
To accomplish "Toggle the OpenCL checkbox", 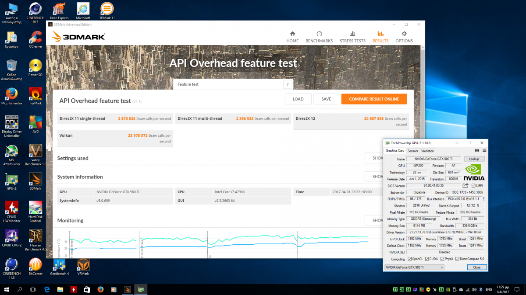I will (x=410, y=259).
